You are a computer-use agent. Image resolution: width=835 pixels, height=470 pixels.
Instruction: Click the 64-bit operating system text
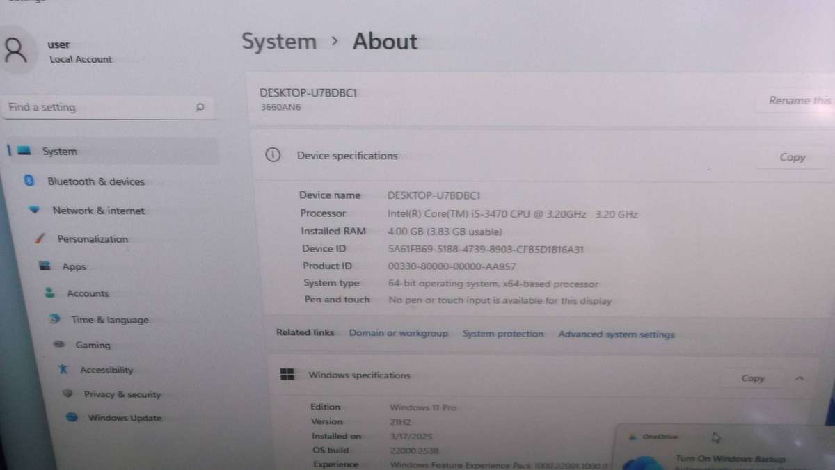[x=493, y=284]
